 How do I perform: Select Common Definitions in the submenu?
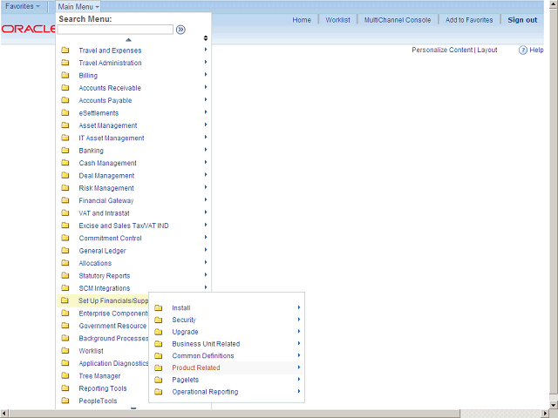click(x=202, y=355)
